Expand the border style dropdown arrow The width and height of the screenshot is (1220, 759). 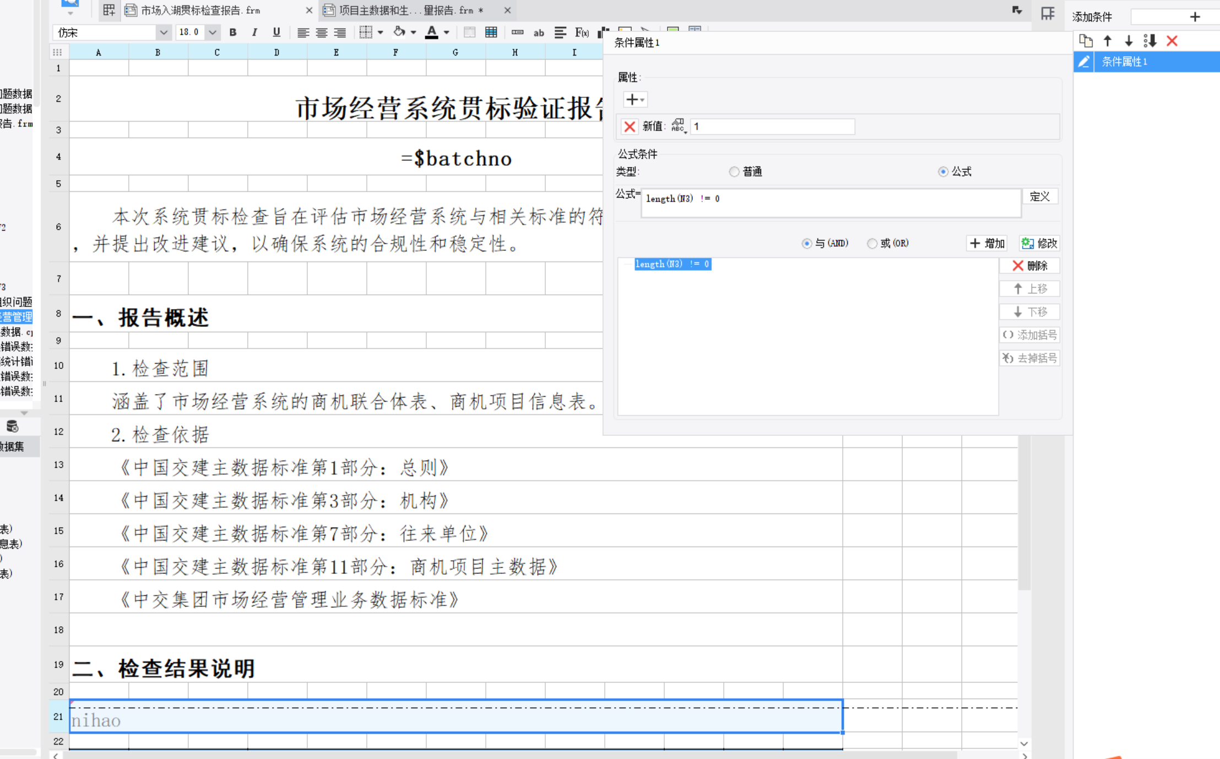click(x=381, y=32)
